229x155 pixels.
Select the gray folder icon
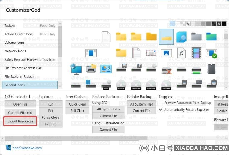point(196,37)
